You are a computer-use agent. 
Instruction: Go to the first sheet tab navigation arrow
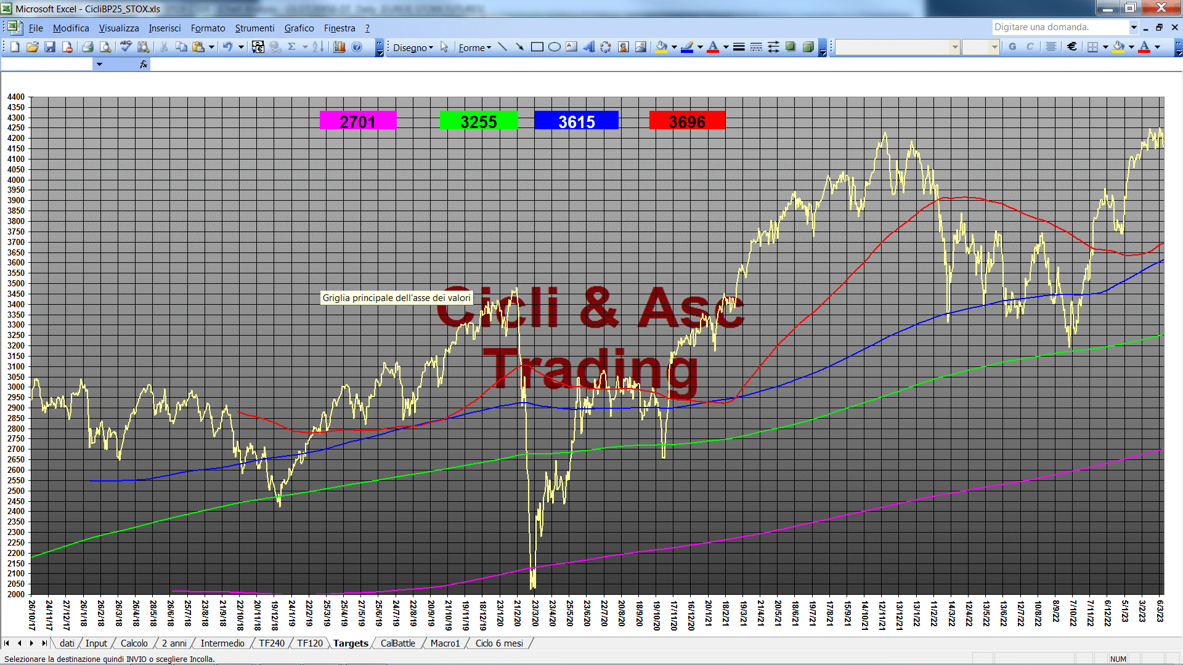point(7,643)
